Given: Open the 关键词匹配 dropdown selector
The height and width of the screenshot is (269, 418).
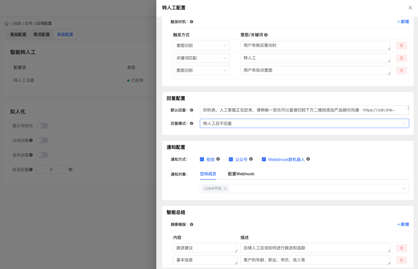Looking at the screenshot, I should tap(201, 58).
